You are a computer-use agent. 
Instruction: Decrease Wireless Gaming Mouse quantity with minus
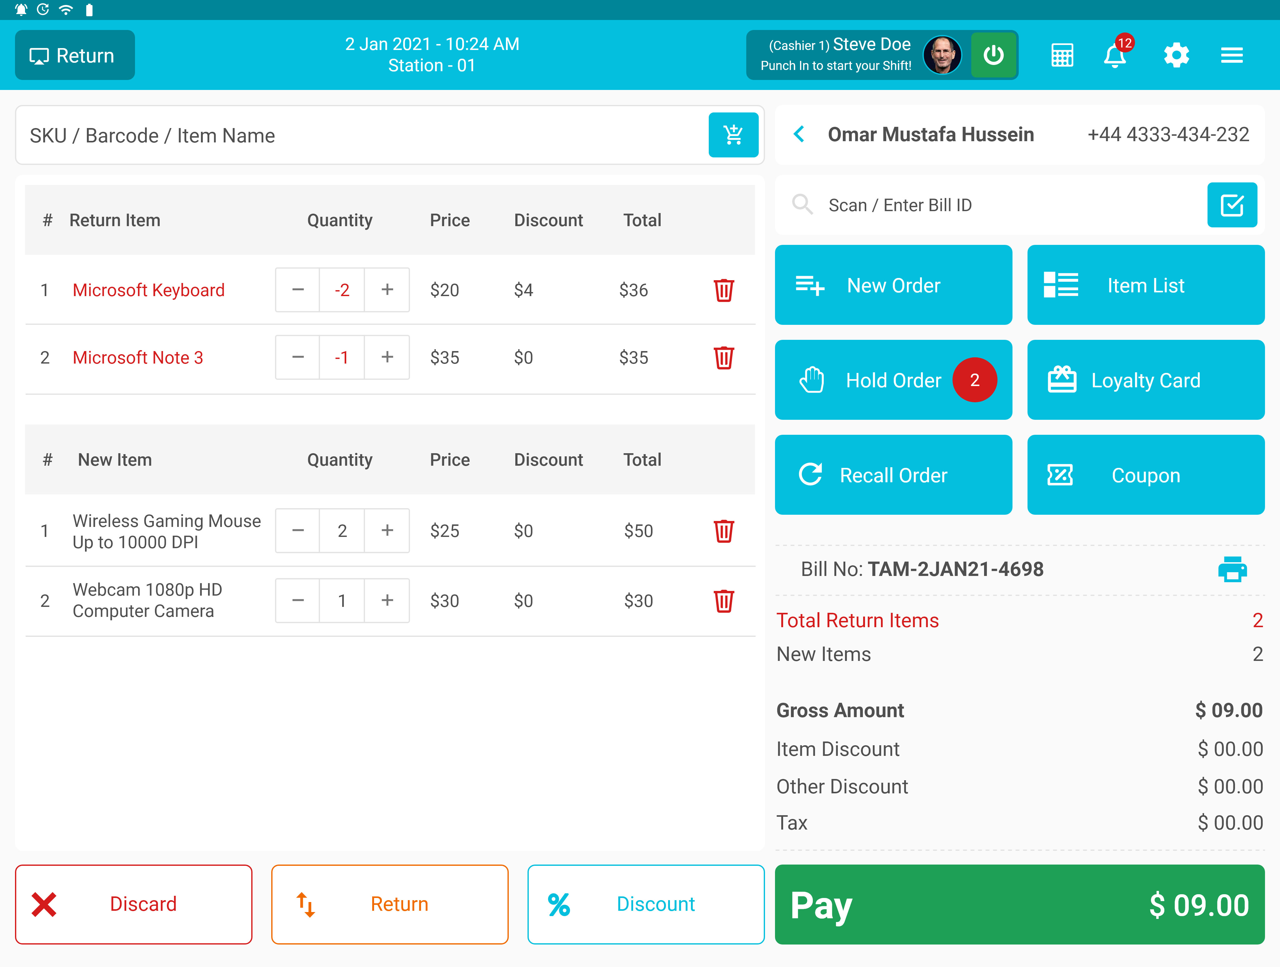pyautogui.click(x=297, y=531)
